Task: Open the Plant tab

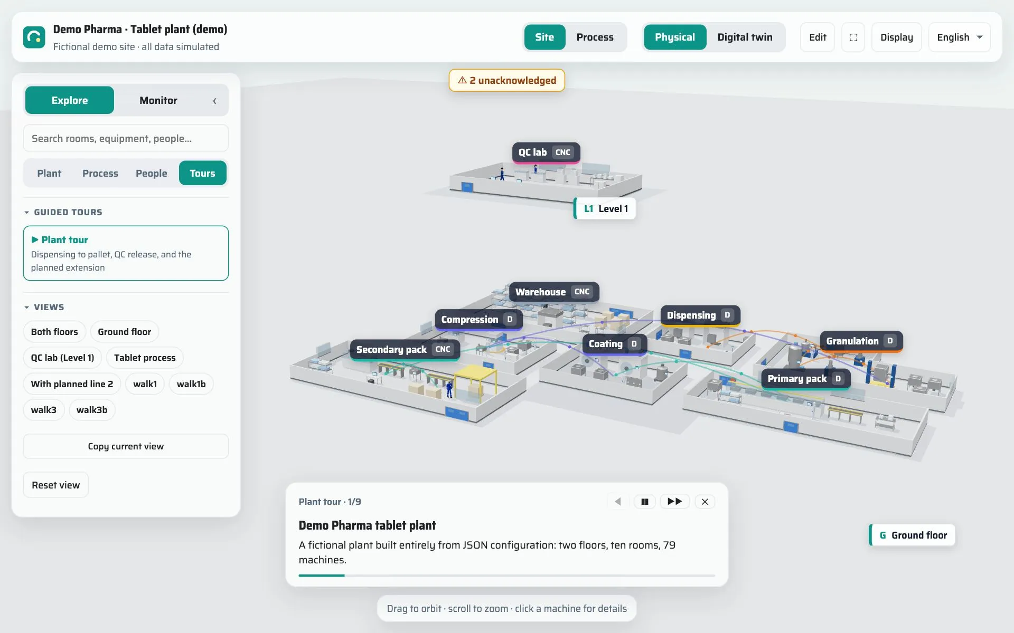Action: [49, 173]
